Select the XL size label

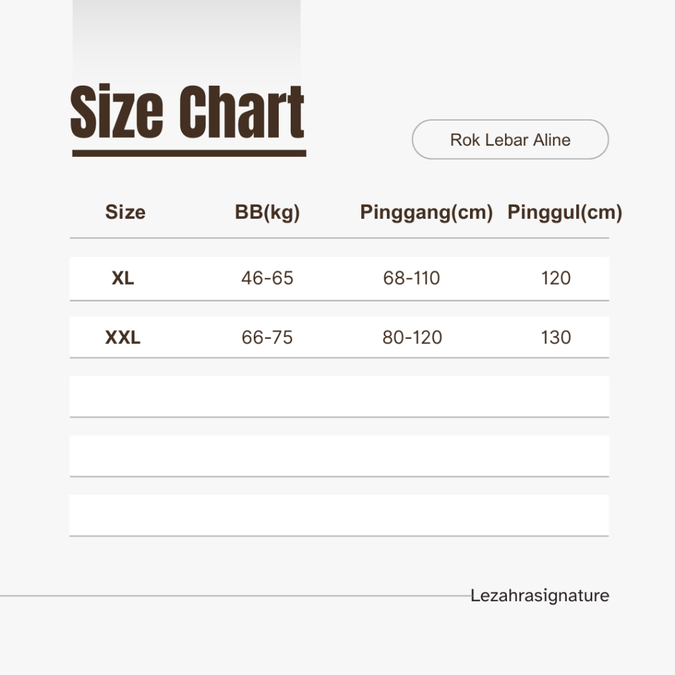tap(123, 278)
